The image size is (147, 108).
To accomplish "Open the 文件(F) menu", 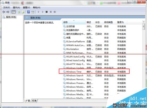I will pos(7,7).
